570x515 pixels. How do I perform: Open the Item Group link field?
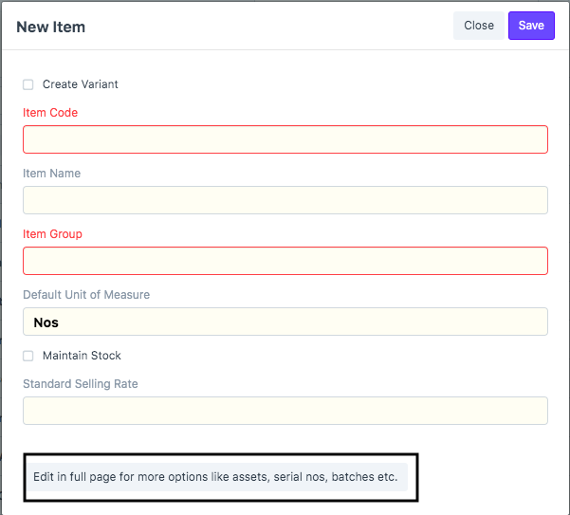(x=285, y=261)
